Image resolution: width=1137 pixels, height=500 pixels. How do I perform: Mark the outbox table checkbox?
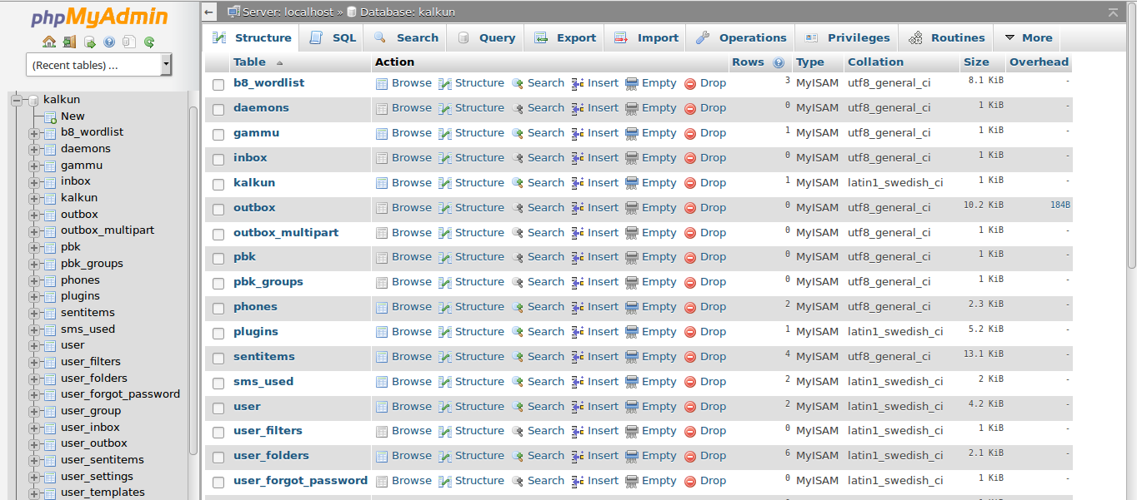coord(218,209)
